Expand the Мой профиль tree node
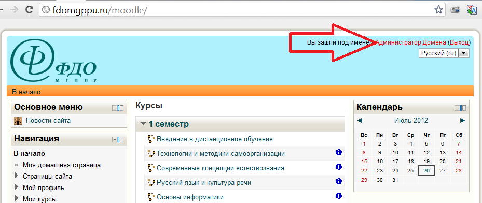Image resolution: width=482 pixels, height=203 pixels. coord(17,187)
